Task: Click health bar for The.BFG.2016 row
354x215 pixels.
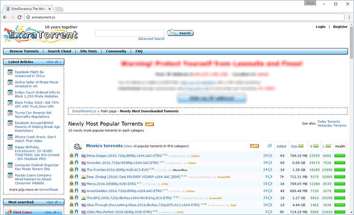Action: (340, 198)
